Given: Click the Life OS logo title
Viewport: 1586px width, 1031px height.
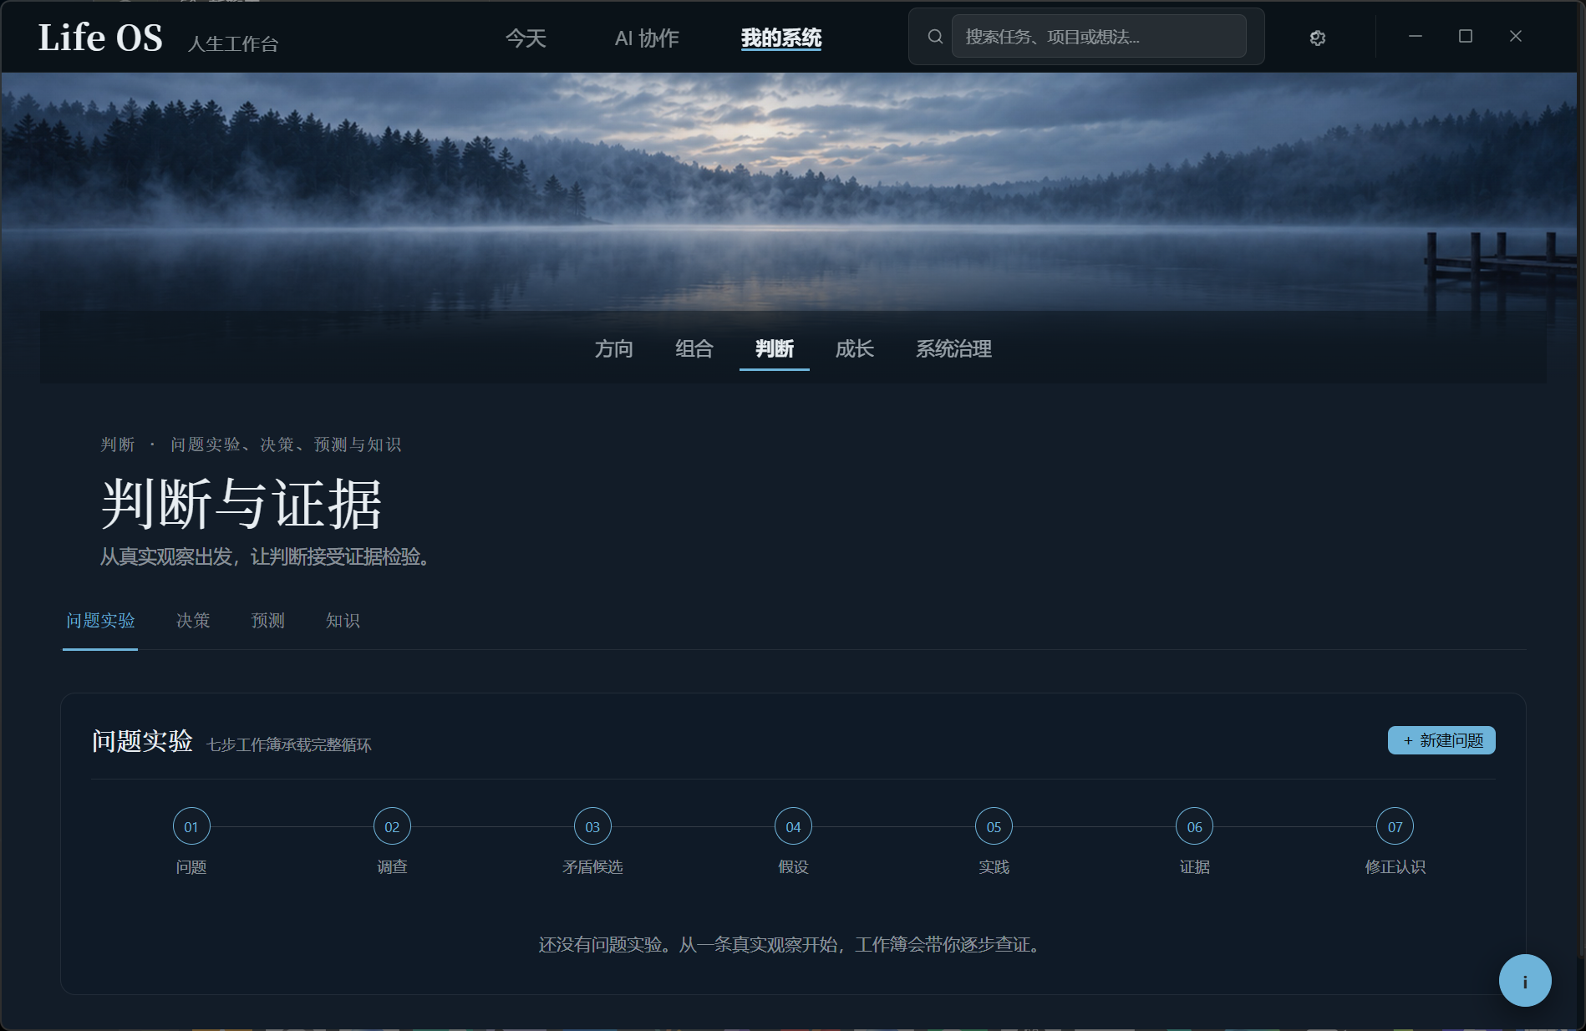Looking at the screenshot, I should tap(100, 38).
